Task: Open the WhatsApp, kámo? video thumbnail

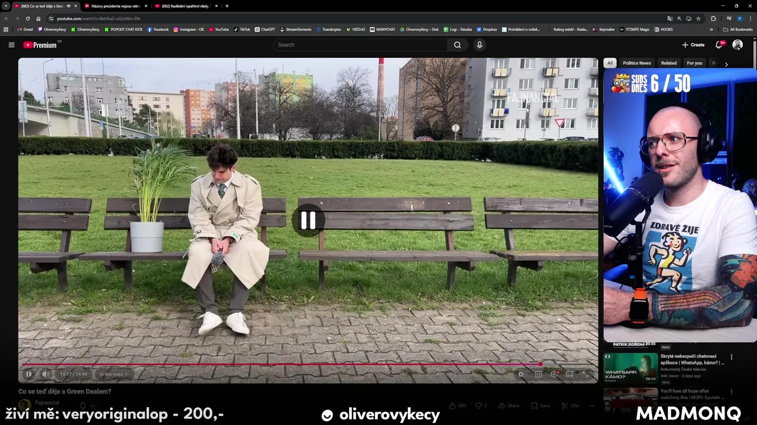Action: point(630,368)
